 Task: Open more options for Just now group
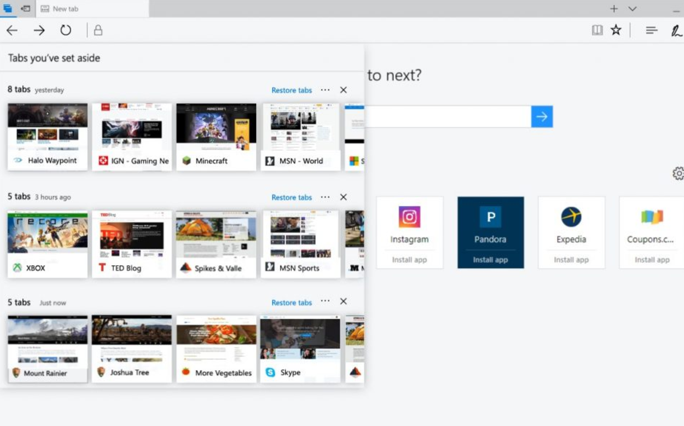click(325, 301)
